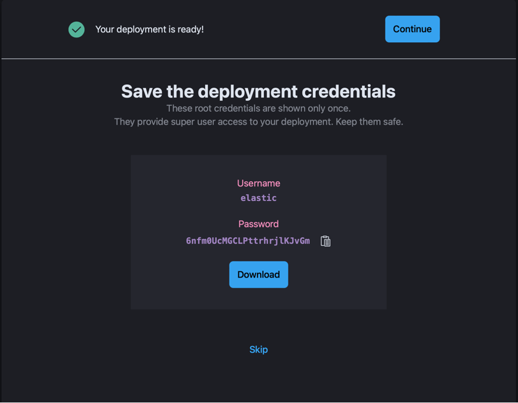Image resolution: width=518 pixels, height=403 pixels.
Task: Copy the root password to clipboard
Action: pyautogui.click(x=326, y=241)
